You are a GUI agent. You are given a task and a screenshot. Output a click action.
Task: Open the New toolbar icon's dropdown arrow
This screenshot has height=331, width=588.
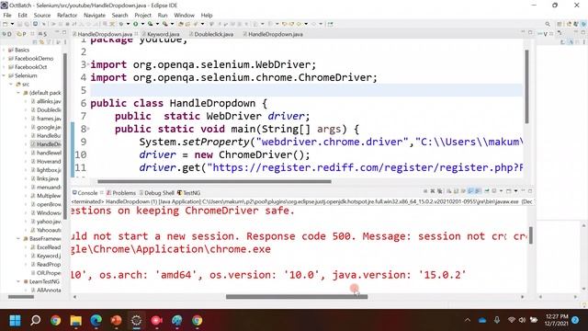12,24
